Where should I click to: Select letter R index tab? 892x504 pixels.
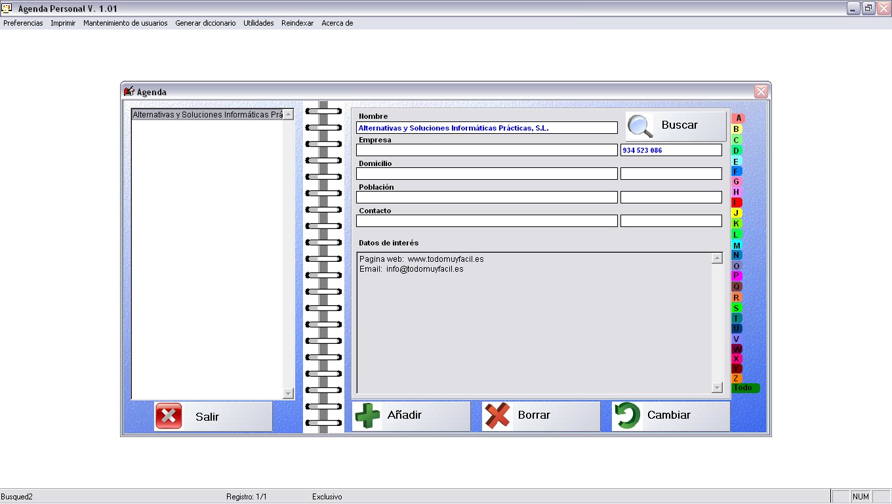[737, 297]
